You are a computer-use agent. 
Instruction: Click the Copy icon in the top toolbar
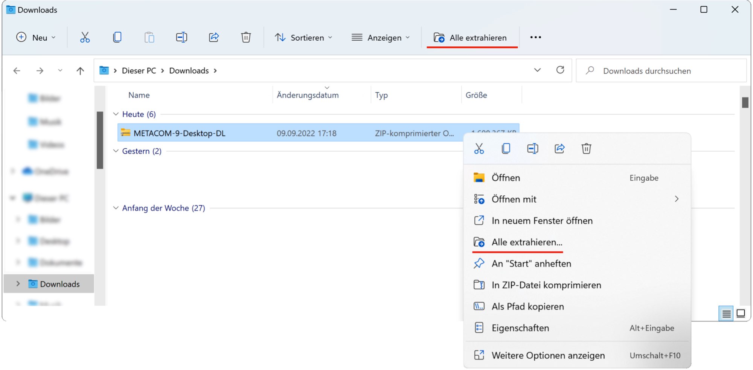tap(117, 37)
